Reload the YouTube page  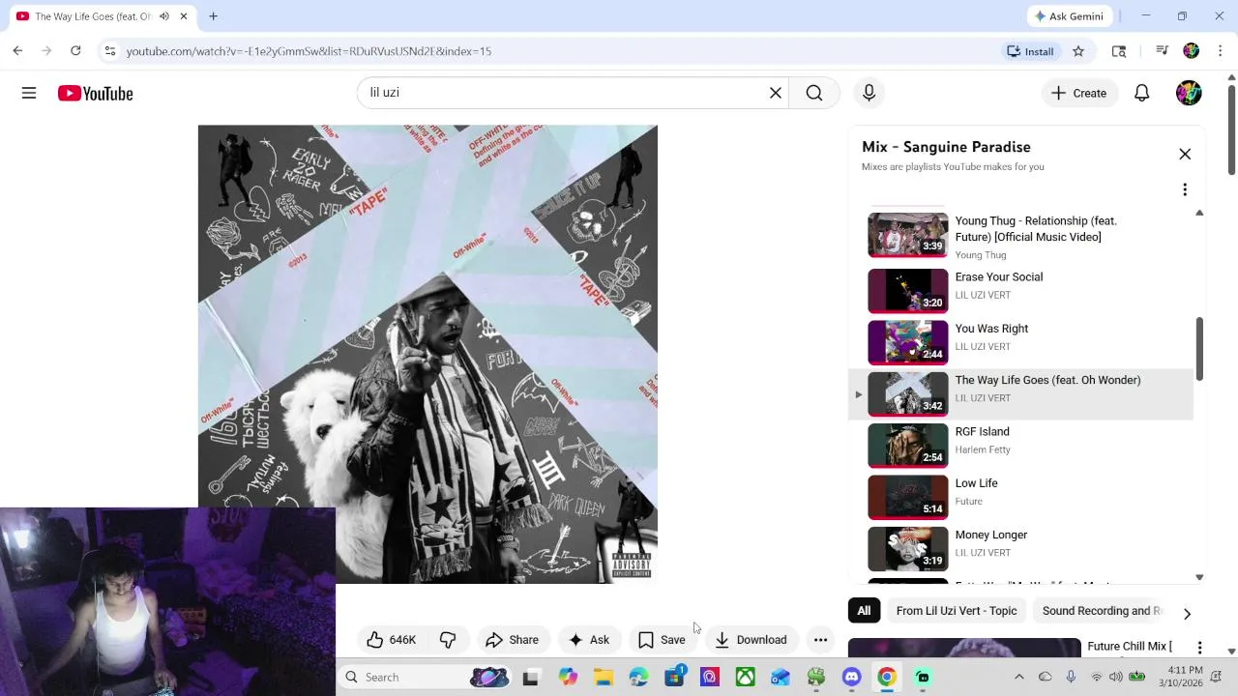coord(75,51)
